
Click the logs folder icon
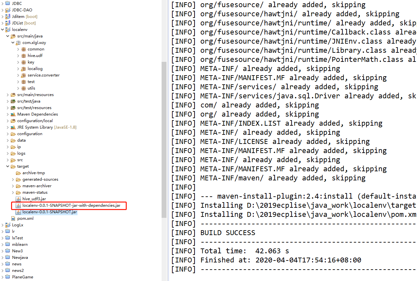tap(13, 153)
